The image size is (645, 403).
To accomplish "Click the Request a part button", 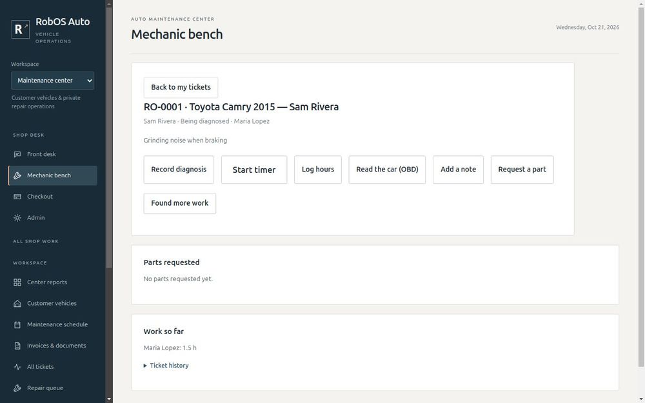I will (x=522, y=170).
